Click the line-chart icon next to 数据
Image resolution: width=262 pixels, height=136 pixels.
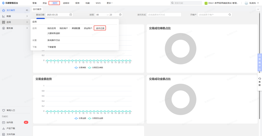pyautogui.click(x=3, y=16)
